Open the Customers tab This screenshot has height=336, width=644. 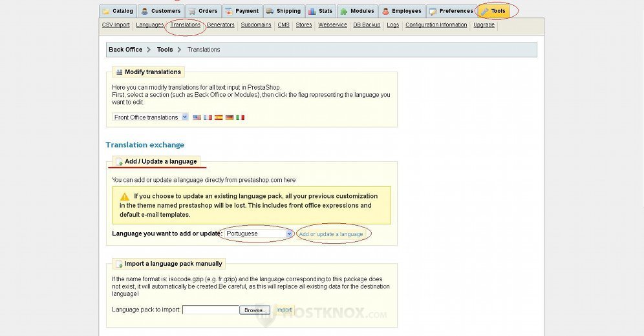click(162, 11)
